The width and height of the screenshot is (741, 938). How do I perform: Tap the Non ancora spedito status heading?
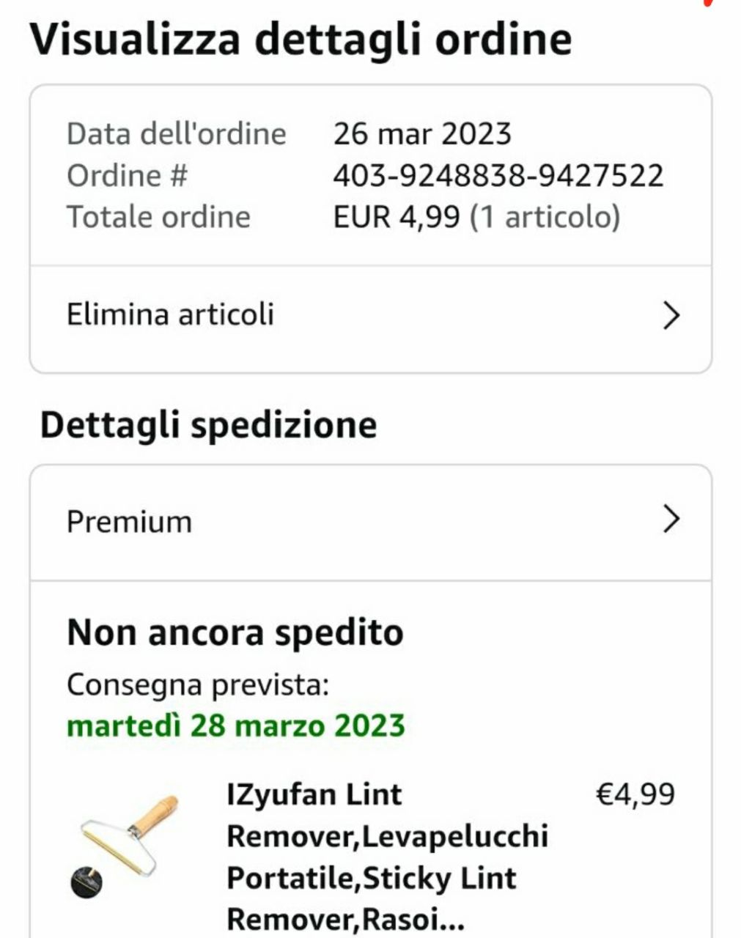pyautogui.click(x=235, y=632)
